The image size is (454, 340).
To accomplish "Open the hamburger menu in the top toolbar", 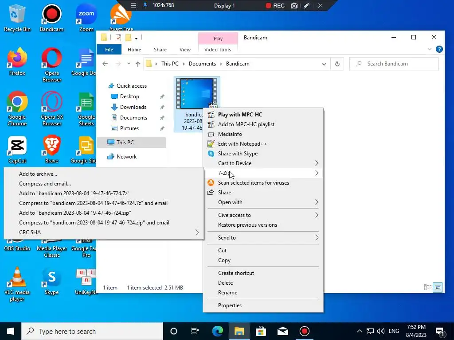I will click(133, 5).
